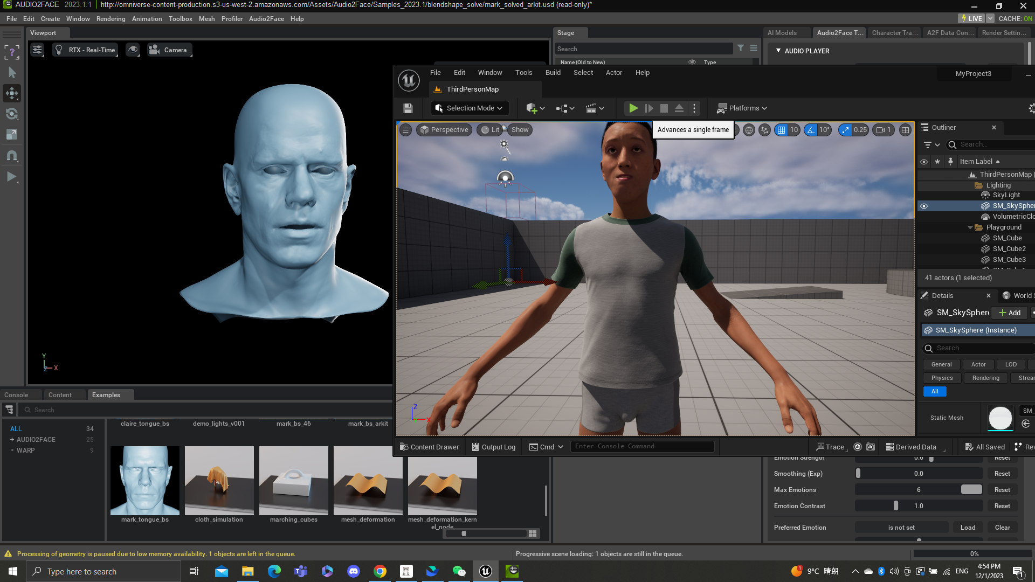The image size is (1035, 582).
Task: Open Unreal Engine from the taskbar
Action: (x=486, y=571)
